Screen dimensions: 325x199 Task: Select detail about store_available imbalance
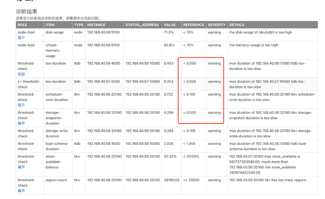click(x=265, y=165)
